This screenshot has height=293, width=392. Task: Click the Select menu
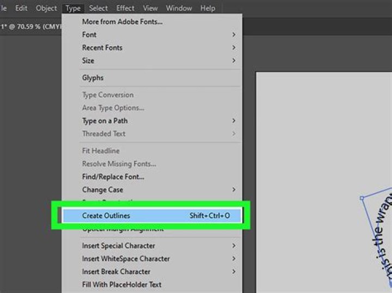click(x=98, y=8)
